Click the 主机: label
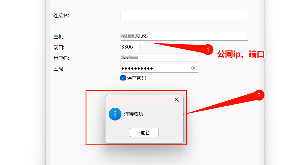Image resolution: width=298 pixels, height=165 pixels. 59,37
